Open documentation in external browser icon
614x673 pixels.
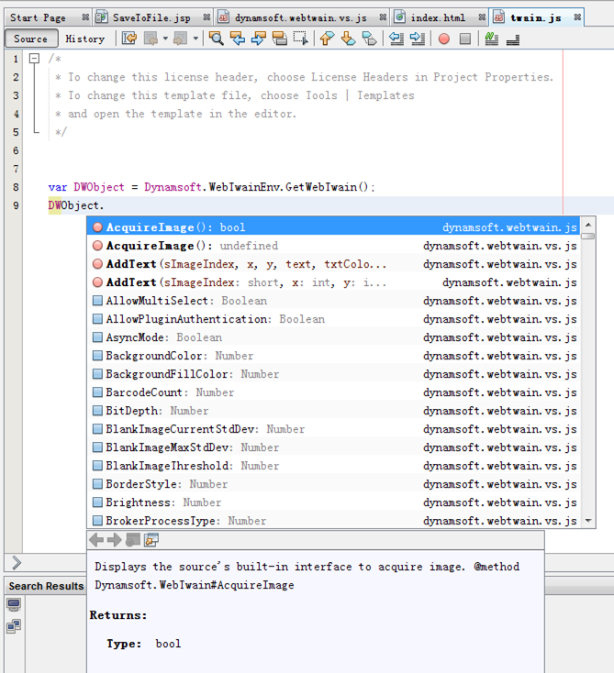(x=151, y=540)
